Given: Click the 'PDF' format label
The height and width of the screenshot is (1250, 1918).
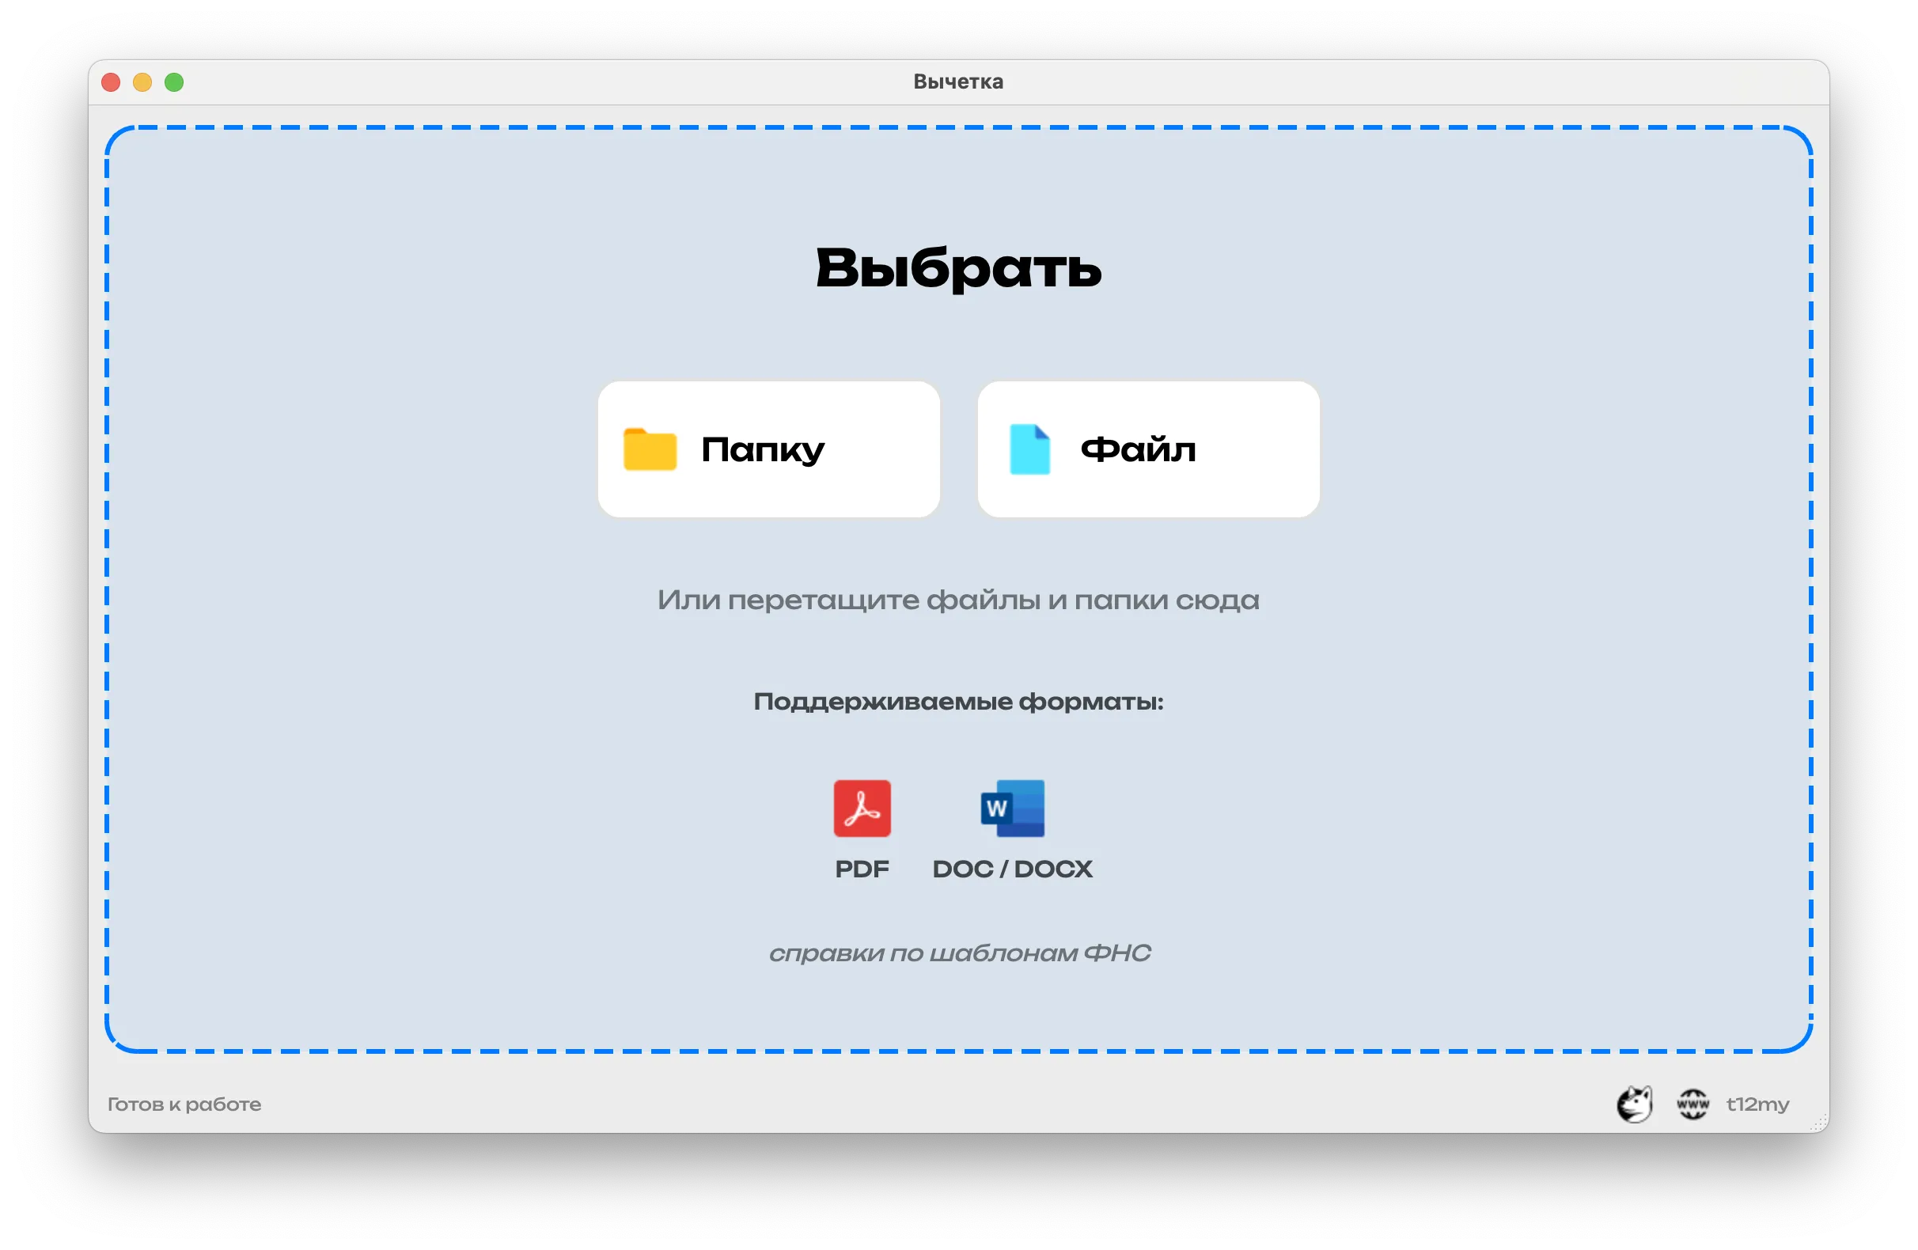Looking at the screenshot, I should point(862,869).
